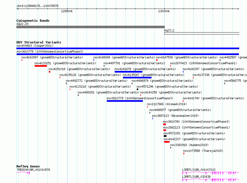
Task: Select the L3MBTL3 NM_032438 transcript glyph
Action: (x=211, y=180)
